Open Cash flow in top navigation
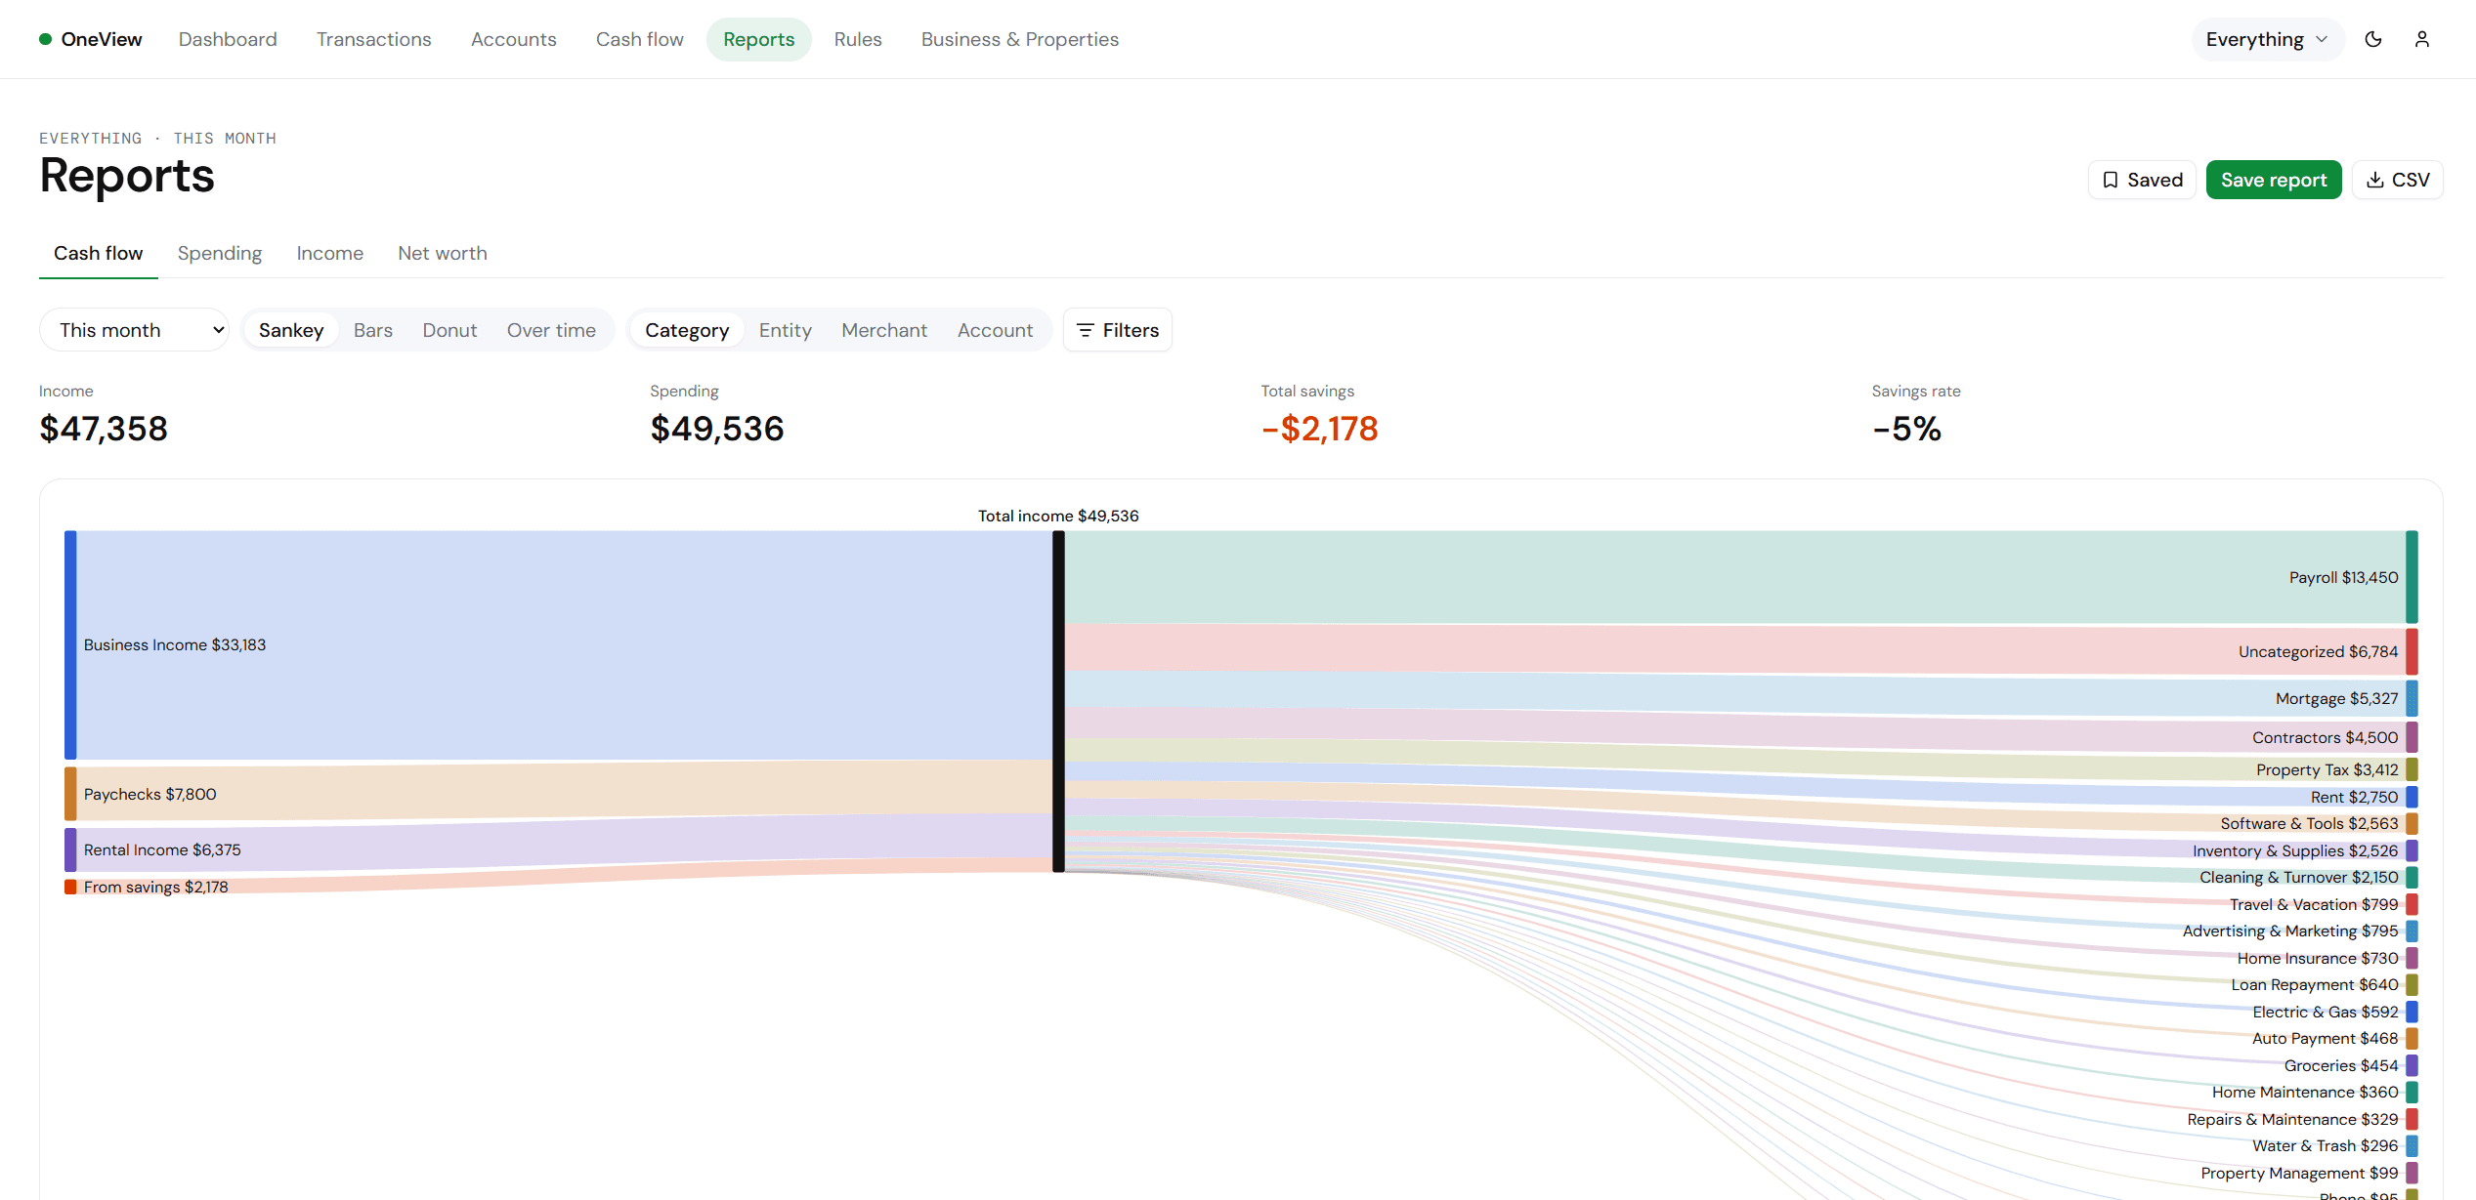 coord(640,39)
